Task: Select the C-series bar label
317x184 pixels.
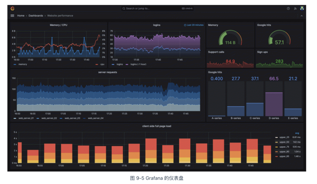Action: click(255, 118)
